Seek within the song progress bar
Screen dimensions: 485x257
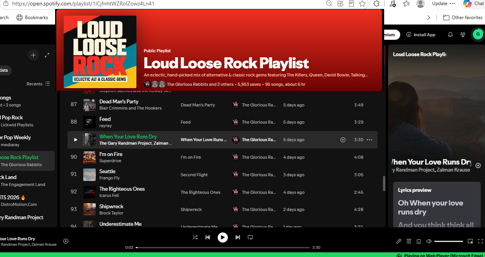pyautogui.click(x=223, y=247)
